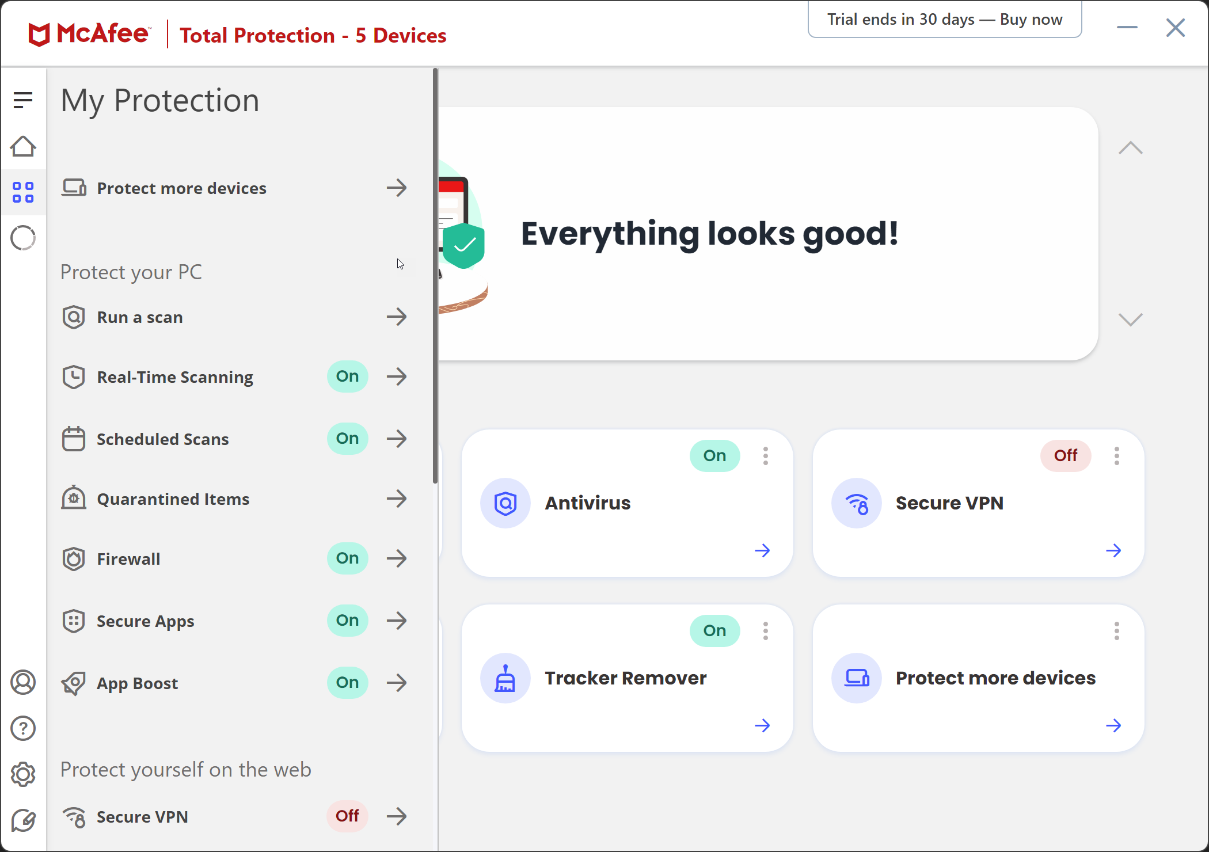Toggle Secure VPN Off badge in menu
1209x852 pixels.
pos(348,816)
